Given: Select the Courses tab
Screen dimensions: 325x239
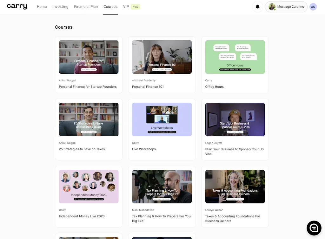Looking at the screenshot, I should pyautogui.click(x=110, y=7).
